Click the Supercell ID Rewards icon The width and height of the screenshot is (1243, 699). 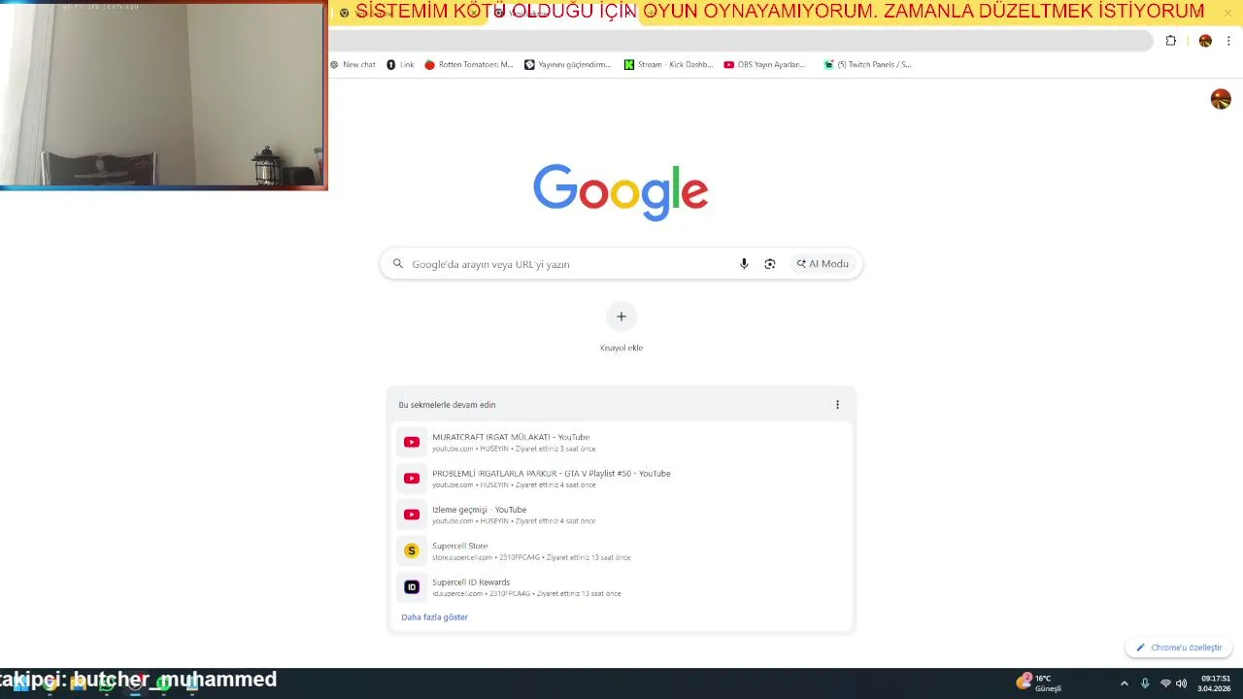412,587
